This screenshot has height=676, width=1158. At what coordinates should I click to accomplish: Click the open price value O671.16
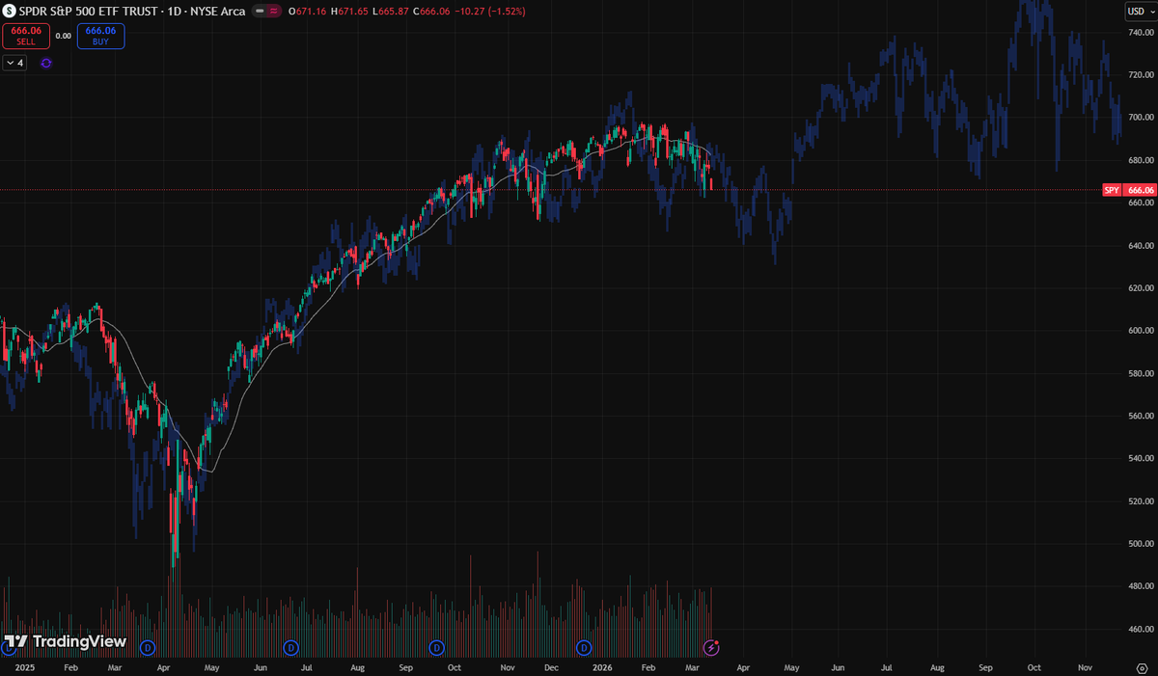(308, 11)
